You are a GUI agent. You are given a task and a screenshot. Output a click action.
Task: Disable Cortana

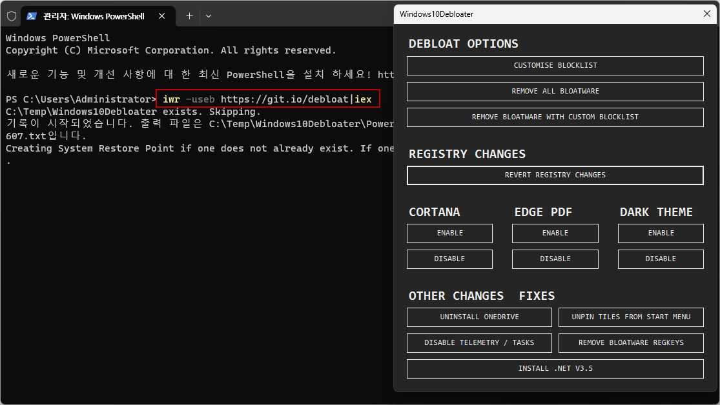(x=449, y=259)
